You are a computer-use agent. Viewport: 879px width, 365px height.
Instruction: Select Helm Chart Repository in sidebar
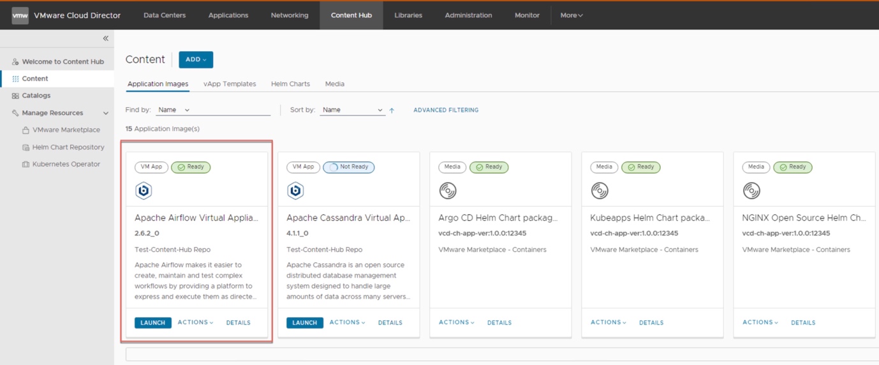point(68,147)
